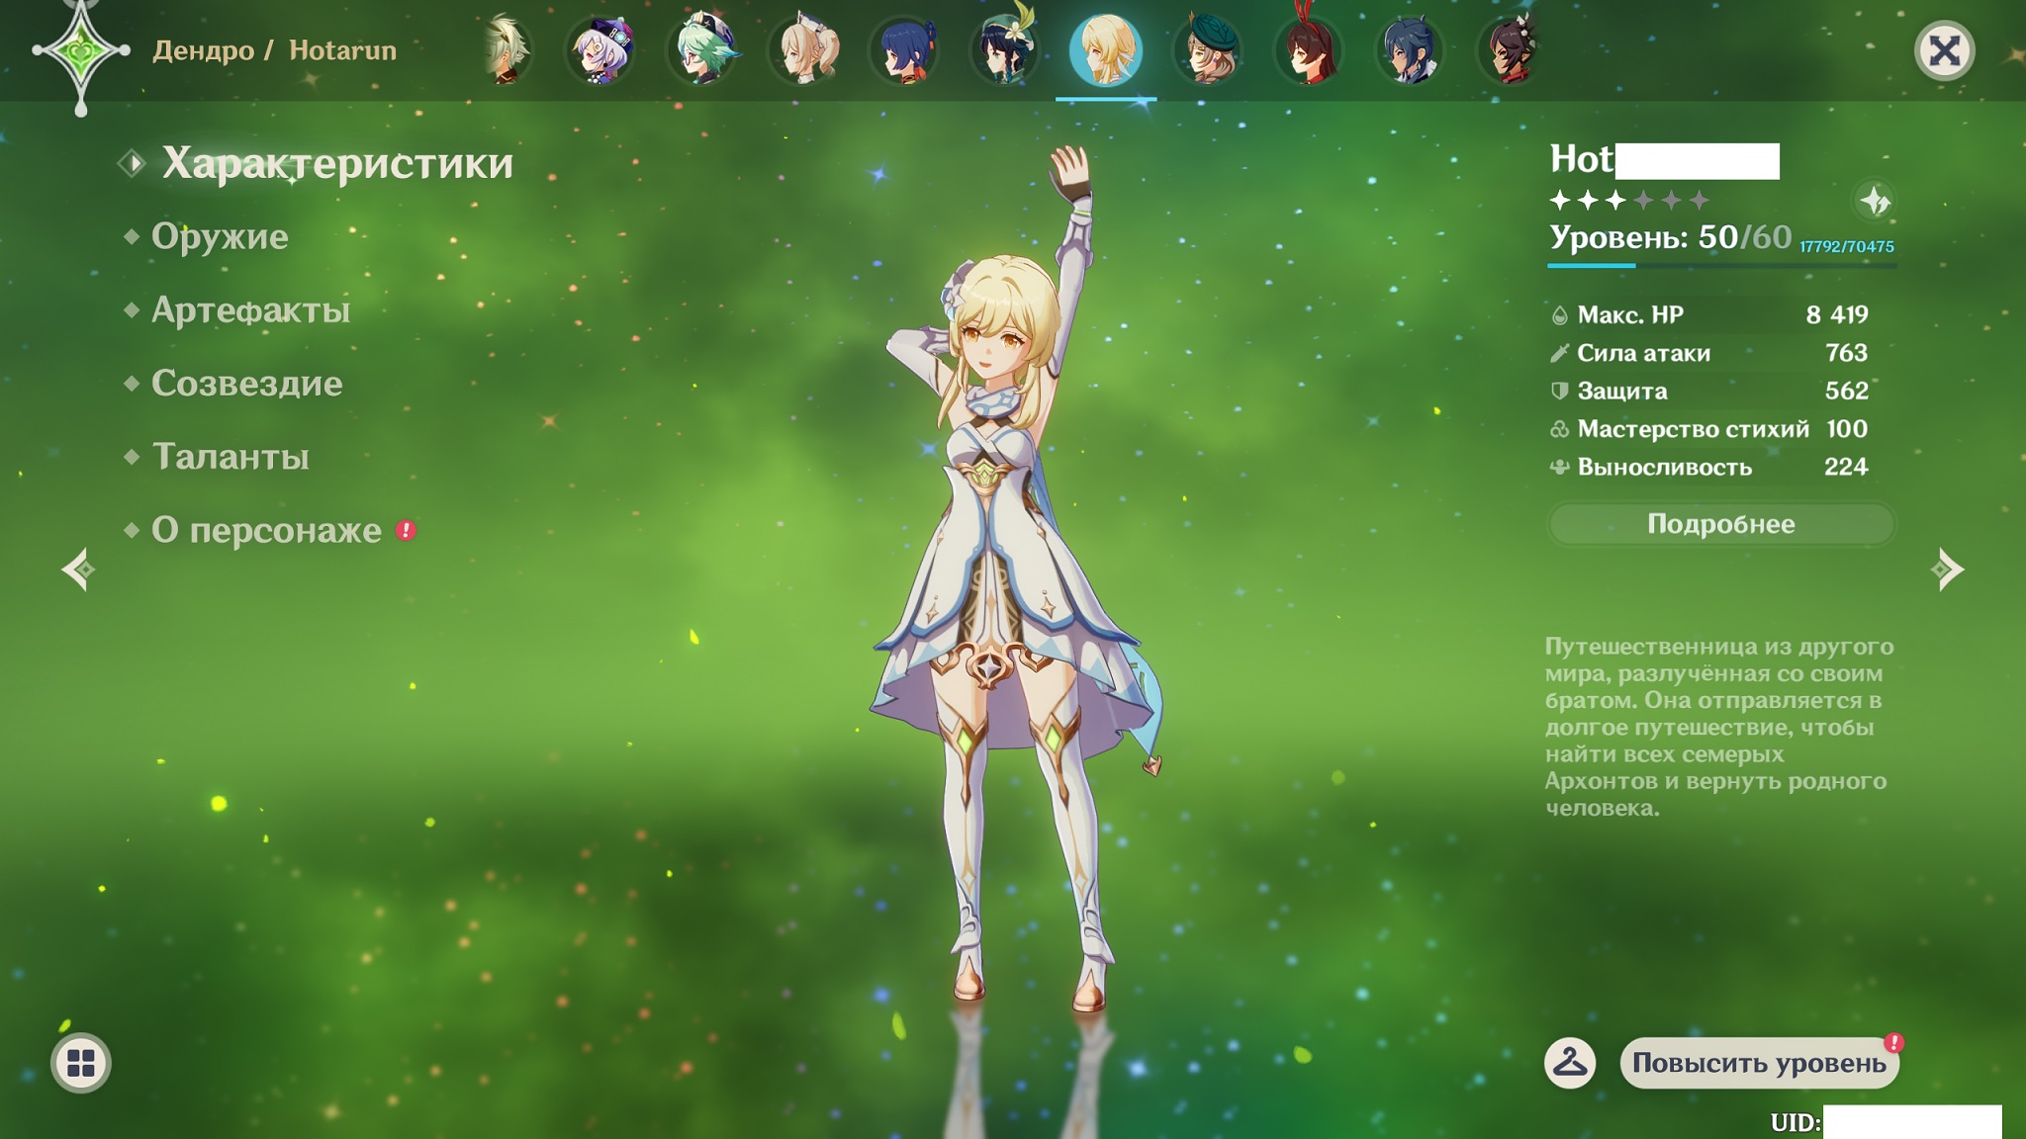Click the ascension star icon beside level

[x=1874, y=202]
